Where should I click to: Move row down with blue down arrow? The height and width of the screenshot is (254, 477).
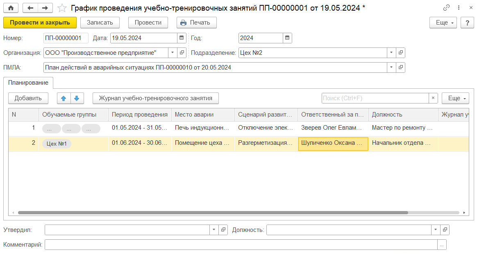76,98
